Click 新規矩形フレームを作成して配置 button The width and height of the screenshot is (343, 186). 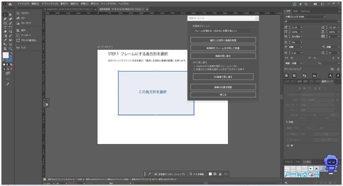tap(223, 48)
